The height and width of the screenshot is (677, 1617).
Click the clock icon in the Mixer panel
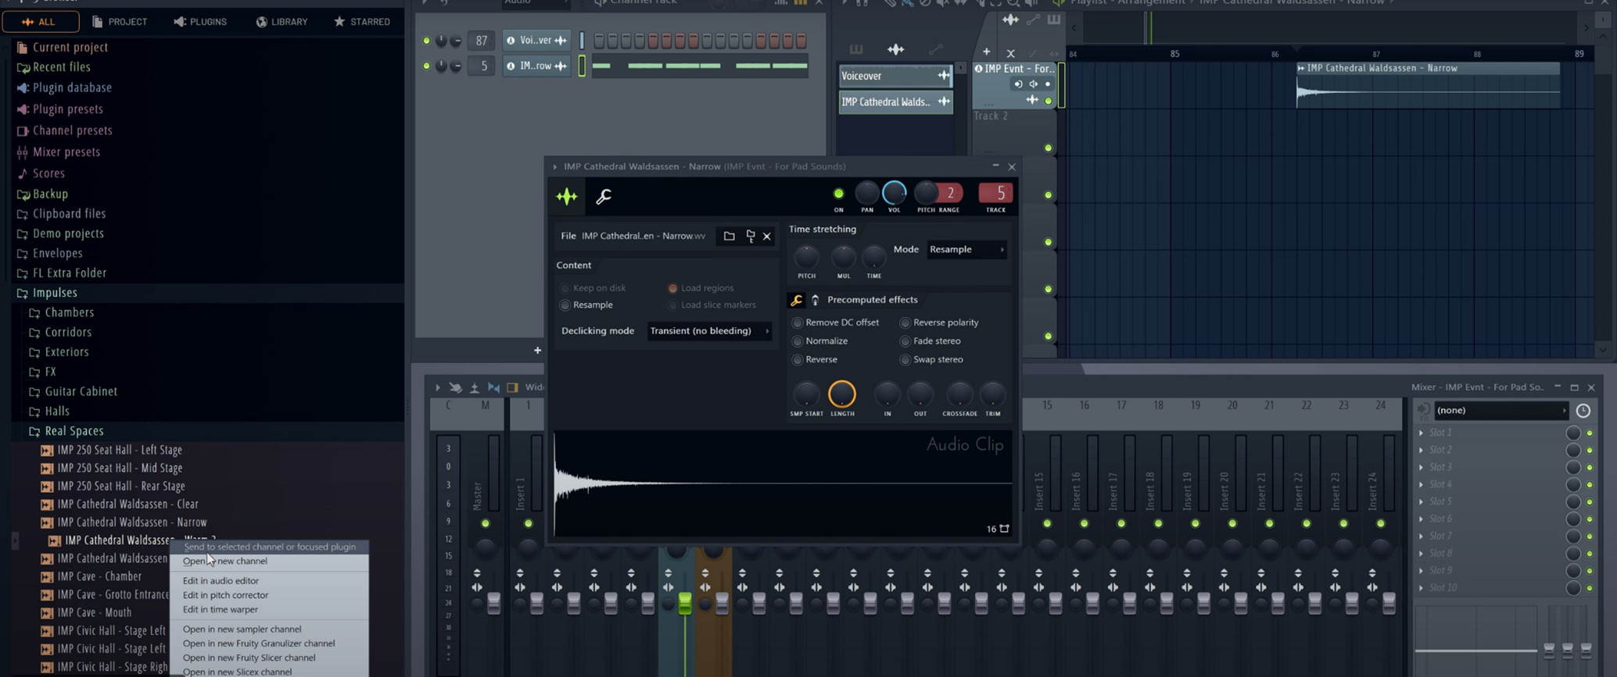pyautogui.click(x=1583, y=411)
